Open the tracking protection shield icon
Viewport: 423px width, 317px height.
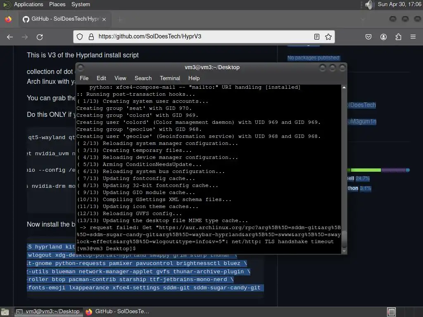coord(80,37)
